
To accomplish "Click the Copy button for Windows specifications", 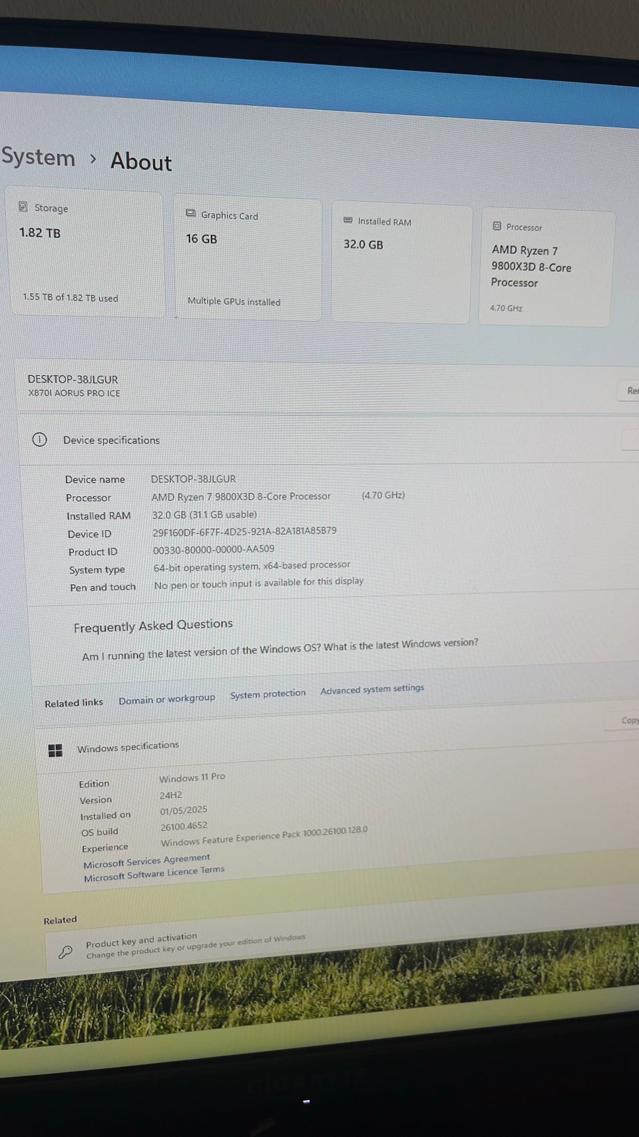I will [x=623, y=720].
